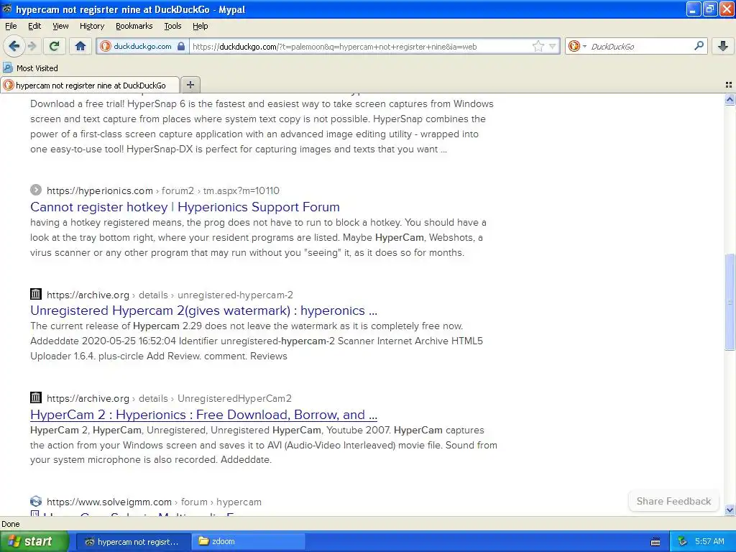This screenshot has width=736, height=552.
Task: Click the address bar URL field
Action: 361,46
